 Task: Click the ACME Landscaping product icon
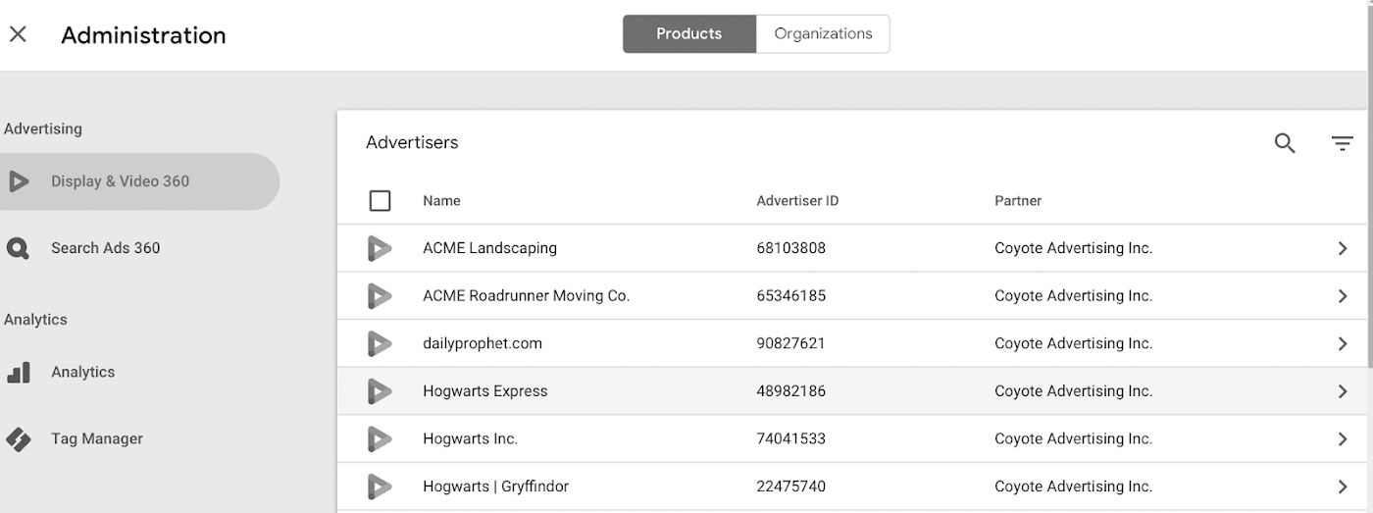(x=379, y=248)
